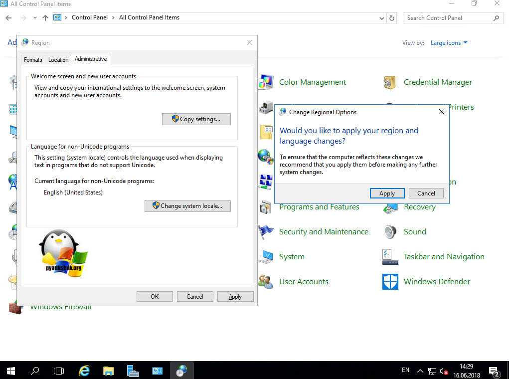The height and width of the screenshot is (379, 509).
Task: Open the Color Management icon
Action: click(265, 82)
